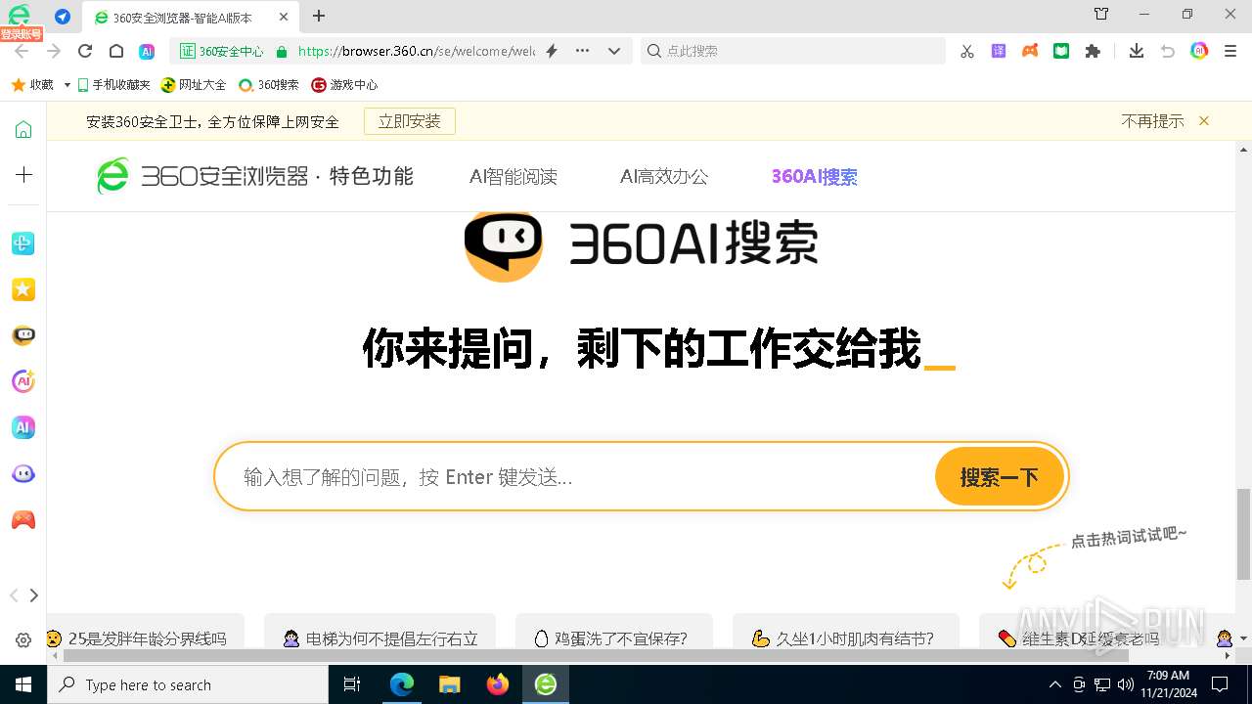Open the downloads icon
Screen dimensions: 1252x704
coord(1137,51)
